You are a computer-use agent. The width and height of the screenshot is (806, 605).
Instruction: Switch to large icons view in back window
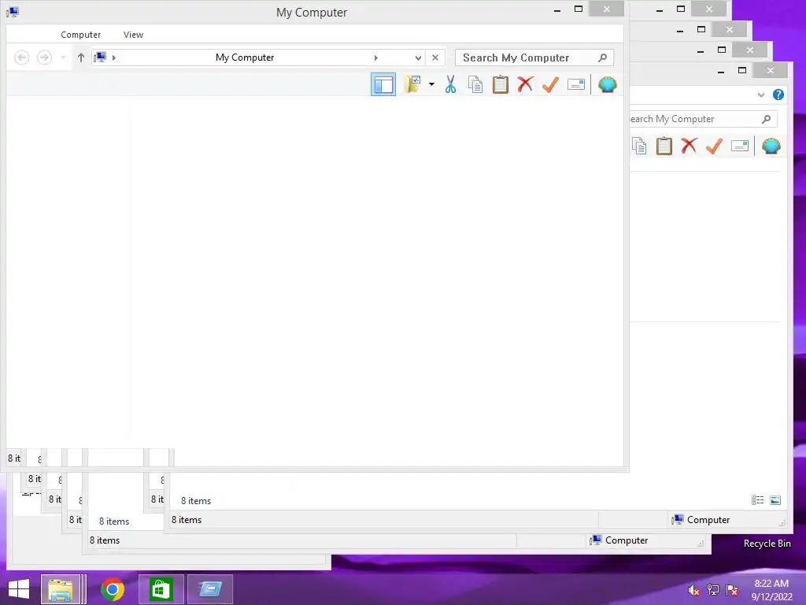775,500
